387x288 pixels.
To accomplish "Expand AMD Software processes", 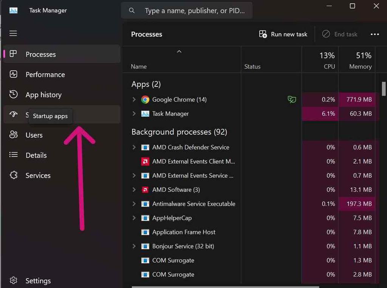I will coord(134,189).
